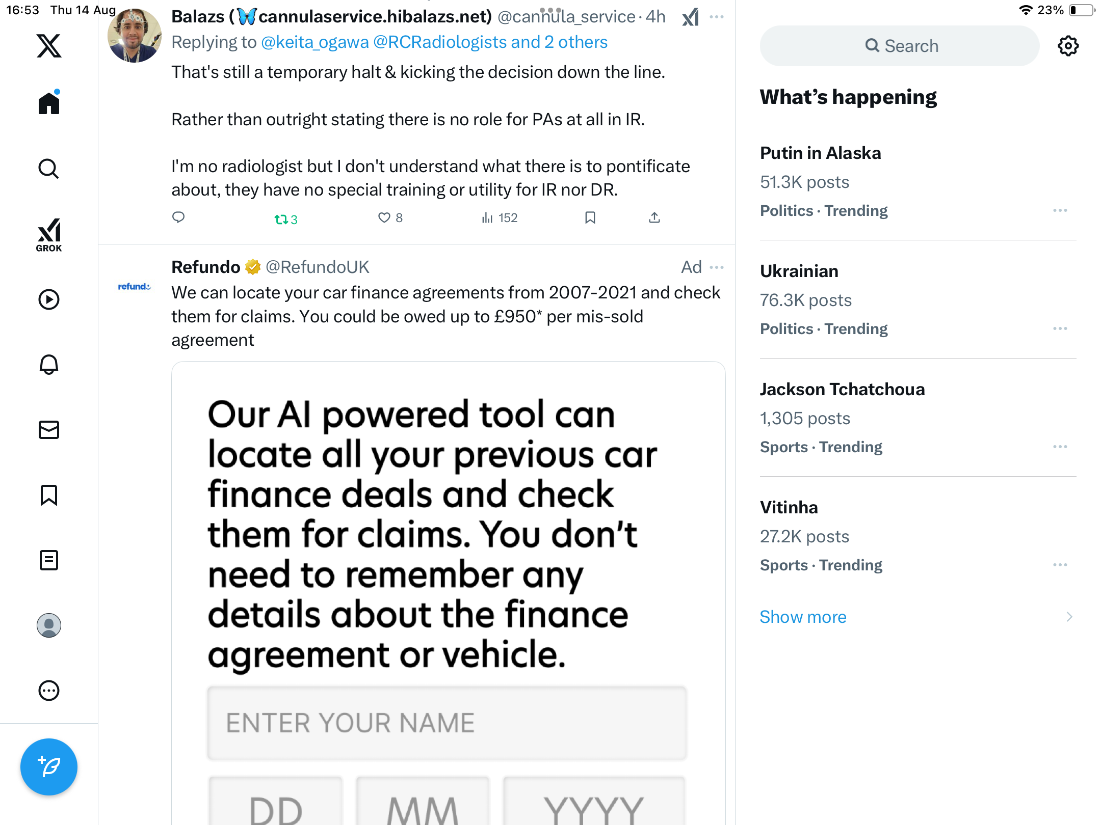
Task: Open the Bookmarks sidebar item
Action: point(49,495)
